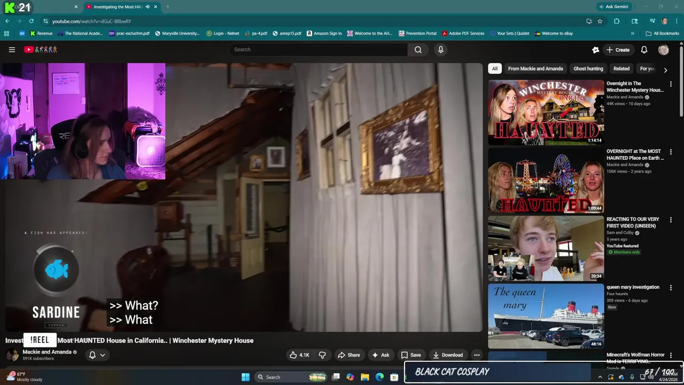
Task: Start voice search with microphone icon
Action: [x=440, y=50]
